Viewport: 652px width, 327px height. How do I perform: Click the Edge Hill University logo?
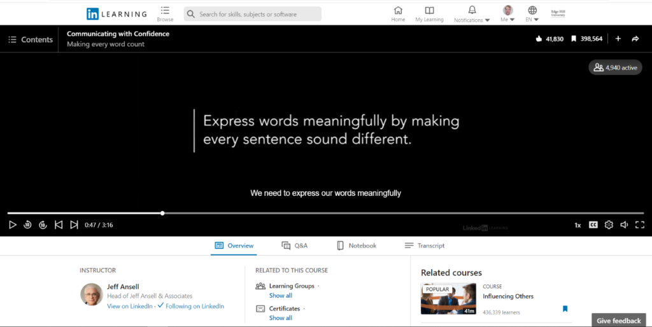[x=558, y=14]
